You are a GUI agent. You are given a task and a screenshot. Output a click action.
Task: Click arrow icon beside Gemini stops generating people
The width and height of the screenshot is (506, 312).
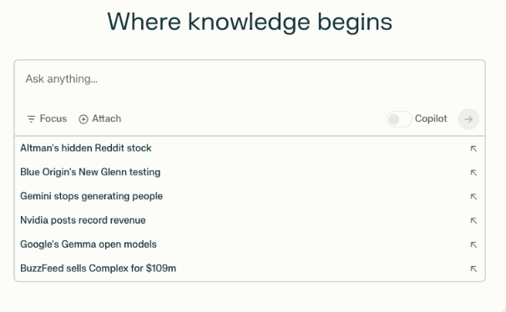coord(473,197)
